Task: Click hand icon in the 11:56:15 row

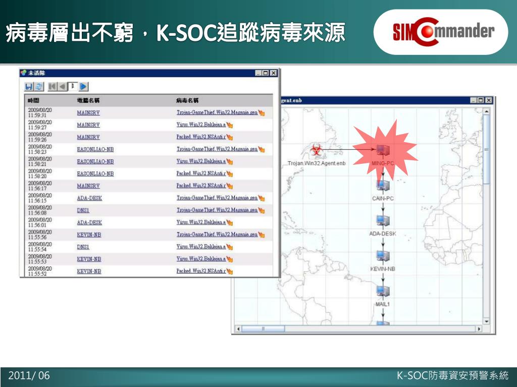Action: [262, 198]
